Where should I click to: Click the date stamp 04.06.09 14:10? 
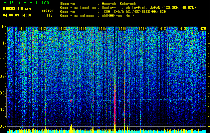click(x=17, y=15)
